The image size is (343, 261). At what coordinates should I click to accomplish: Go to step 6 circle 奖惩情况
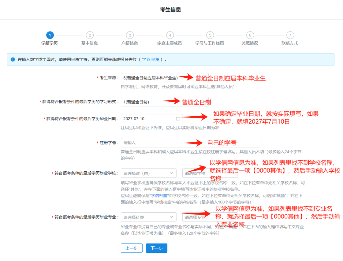(250, 35)
